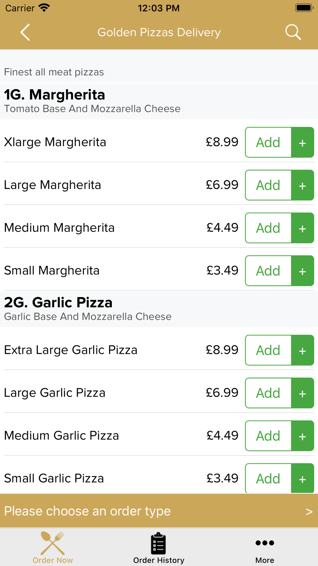Tap the plus icon for Extra Large Garlic Pizza
Image resolution: width=318 pixels, height=566 pixels.
click(302, 350)
